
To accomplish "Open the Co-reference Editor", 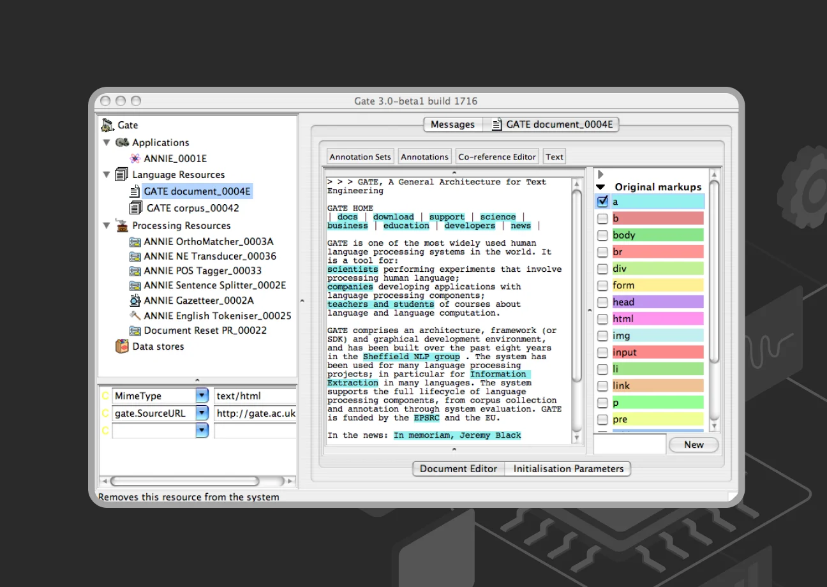I will coord(497,156).
